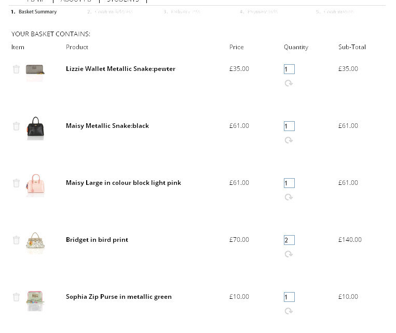Open Bridget in bird print product page
The image size is (396, 333).
(x=97, y=240)
